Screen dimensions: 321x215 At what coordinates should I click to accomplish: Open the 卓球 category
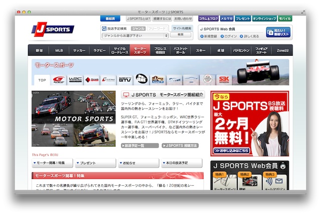(221, 50)
